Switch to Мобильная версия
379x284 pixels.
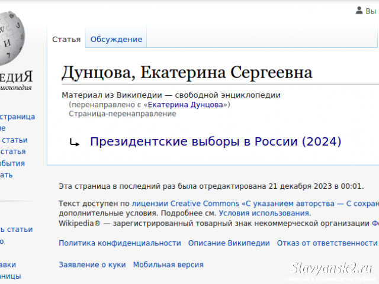point(168,265)
